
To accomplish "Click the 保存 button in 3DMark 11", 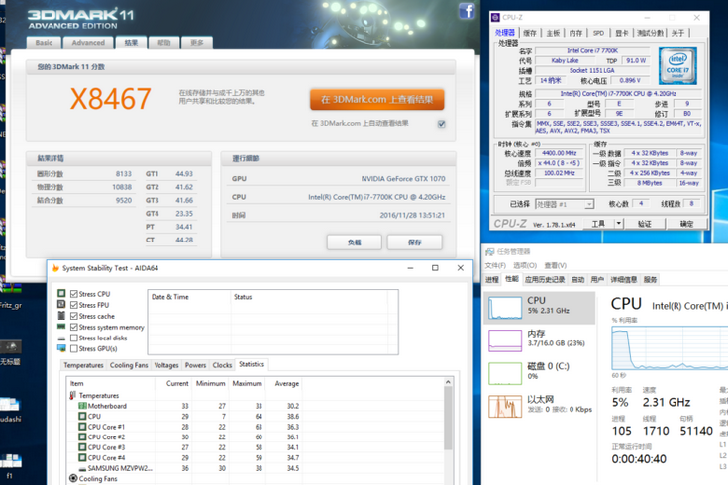I will pyautogui.click(x=415, y=242).
